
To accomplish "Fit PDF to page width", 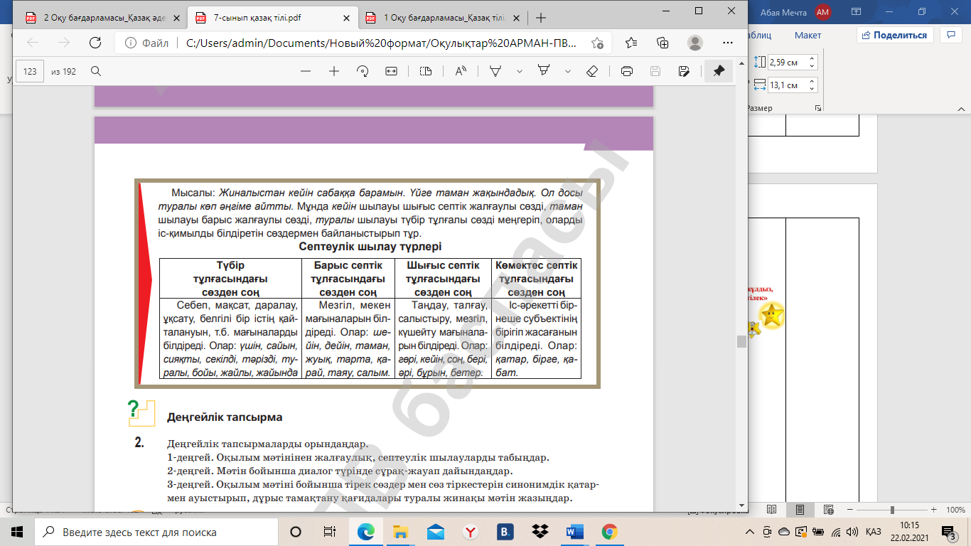I will tap(391, 71).
